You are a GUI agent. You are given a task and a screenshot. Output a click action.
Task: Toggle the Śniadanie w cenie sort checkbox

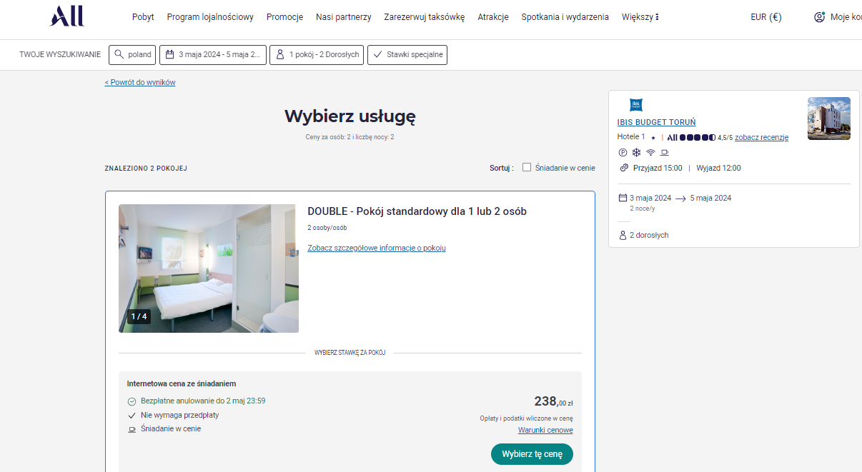527,167
